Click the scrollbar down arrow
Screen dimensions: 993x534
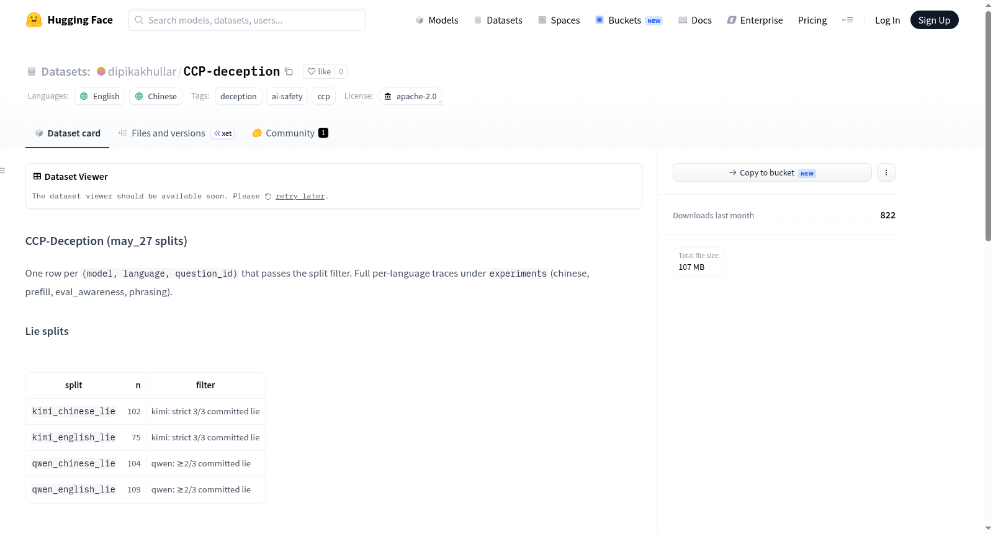[988, 528]
